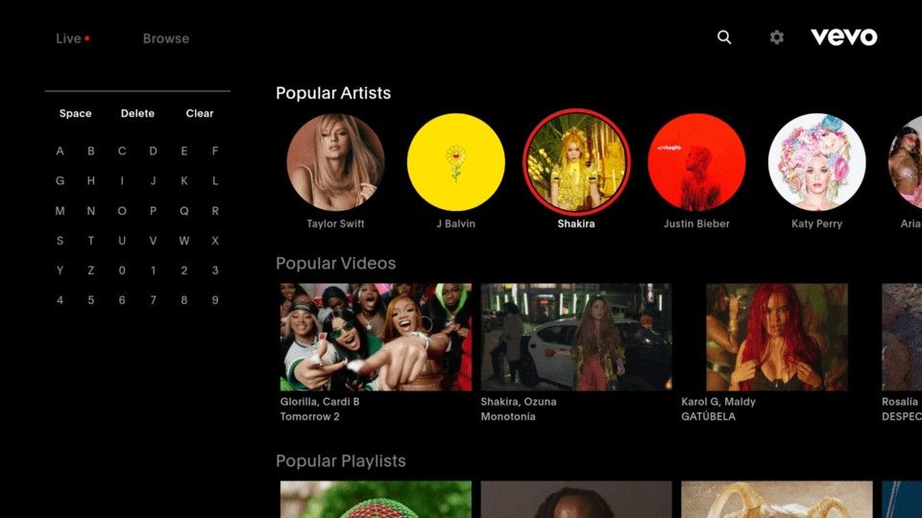Open Taylor Swift artist circle
This screenshot has height=518, width=922.
point(335,162)
